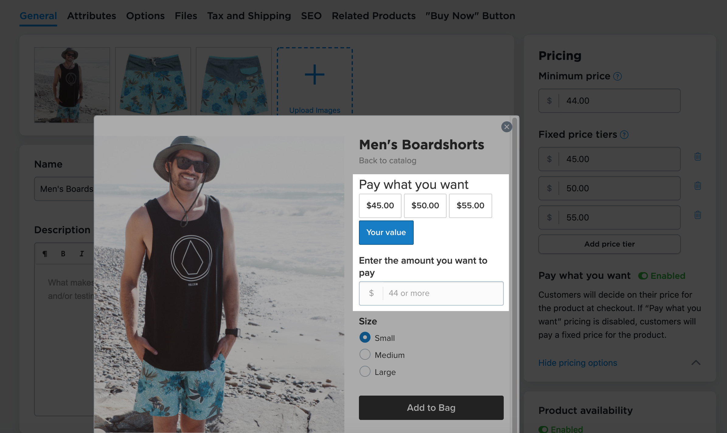Follow the Back to catalog link

tap(388, 161)
